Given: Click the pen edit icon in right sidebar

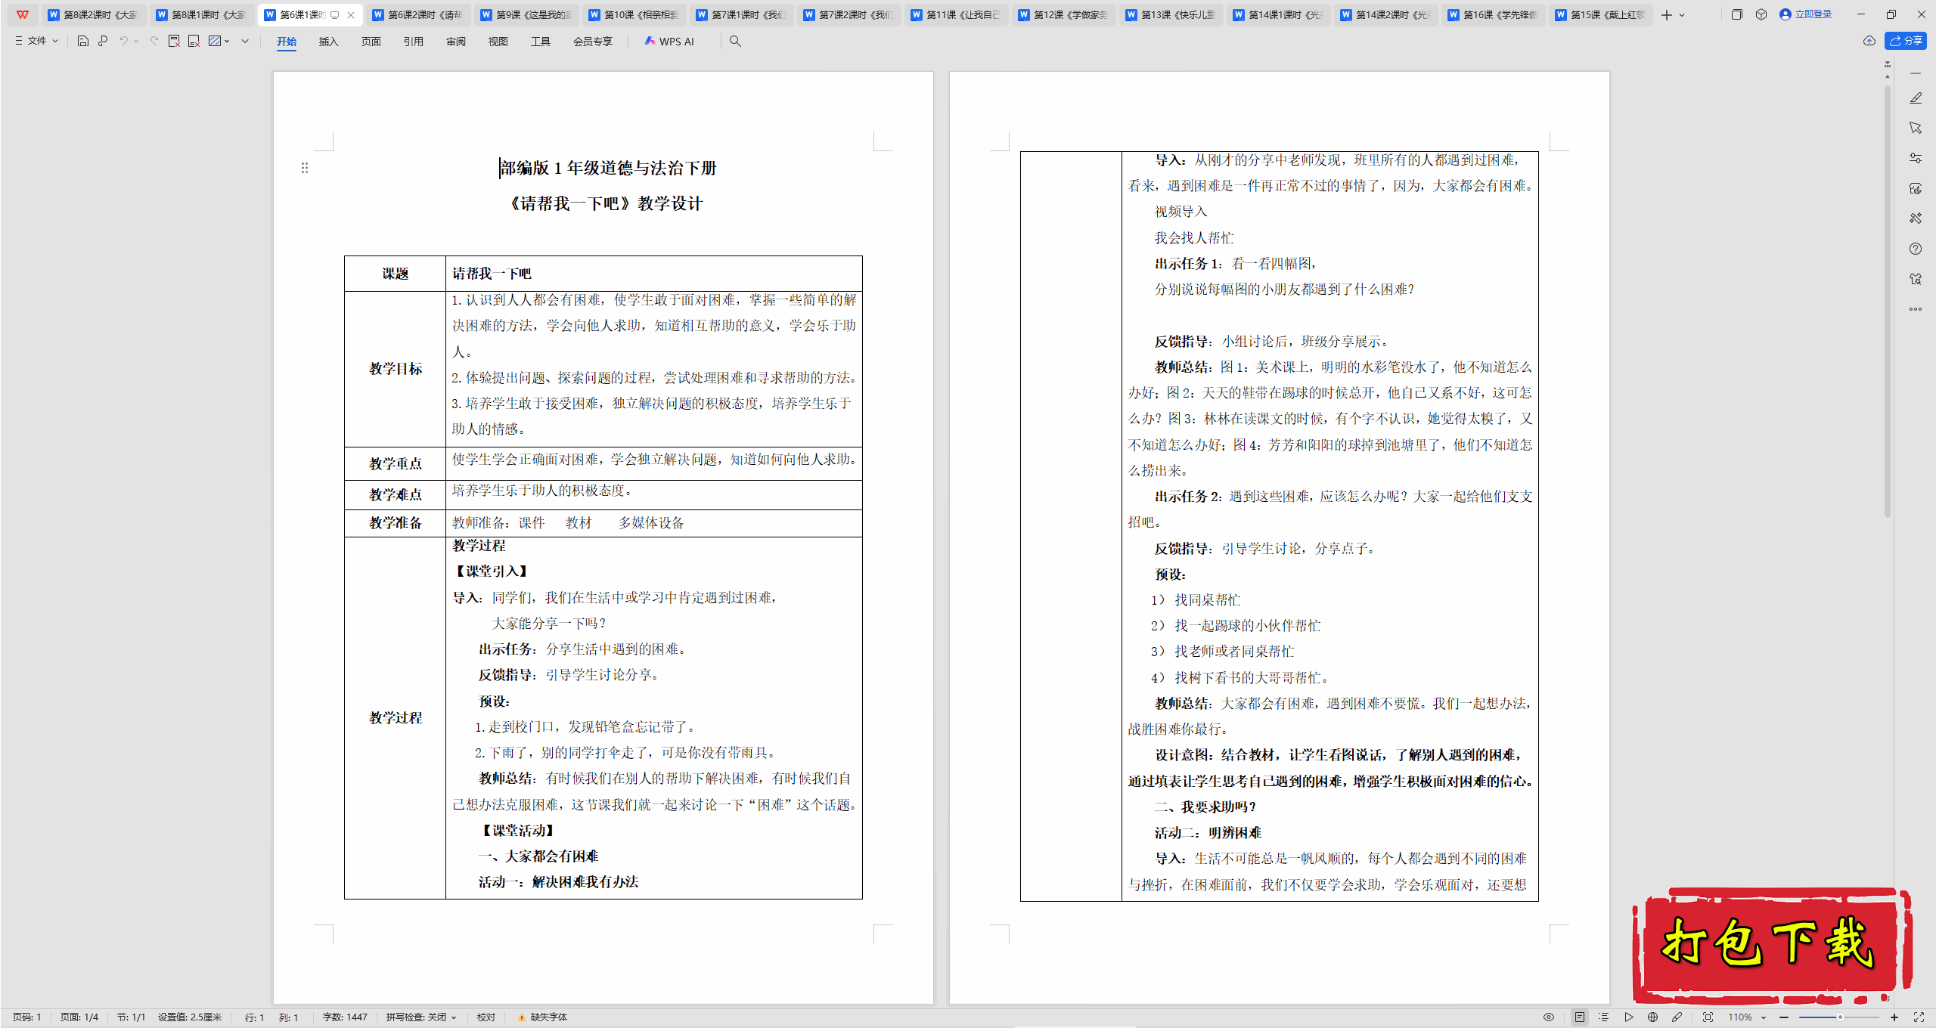Looking at the screenshot, I should pyautogui.click(x=1916, y=98).
